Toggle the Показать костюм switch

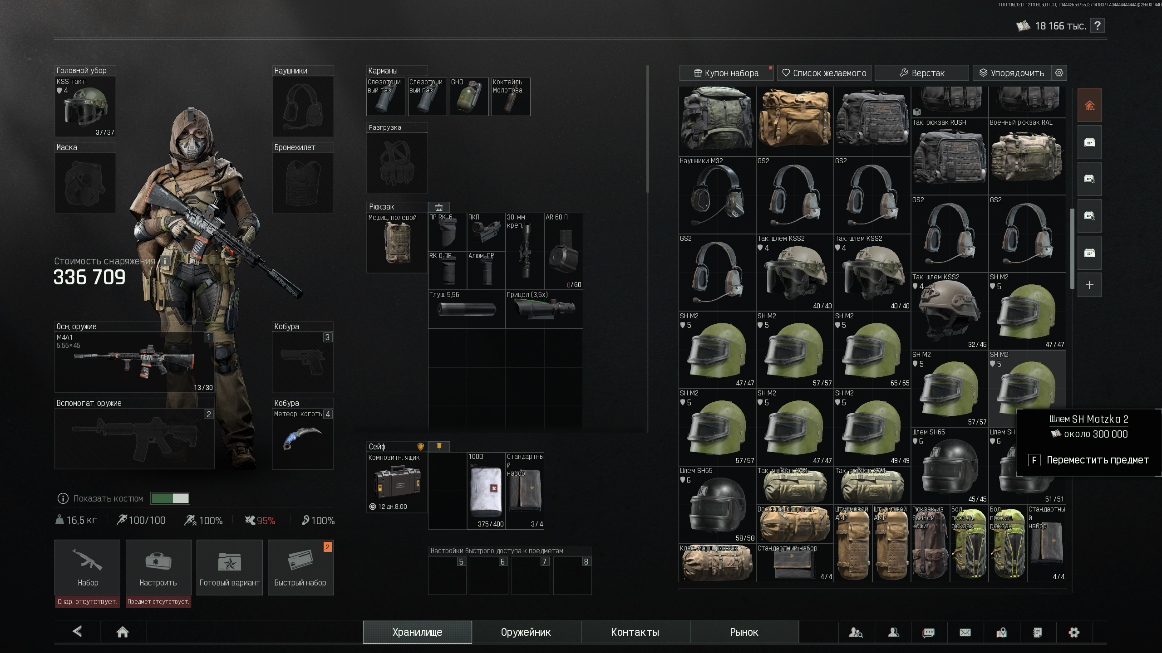tap(170, 498)
